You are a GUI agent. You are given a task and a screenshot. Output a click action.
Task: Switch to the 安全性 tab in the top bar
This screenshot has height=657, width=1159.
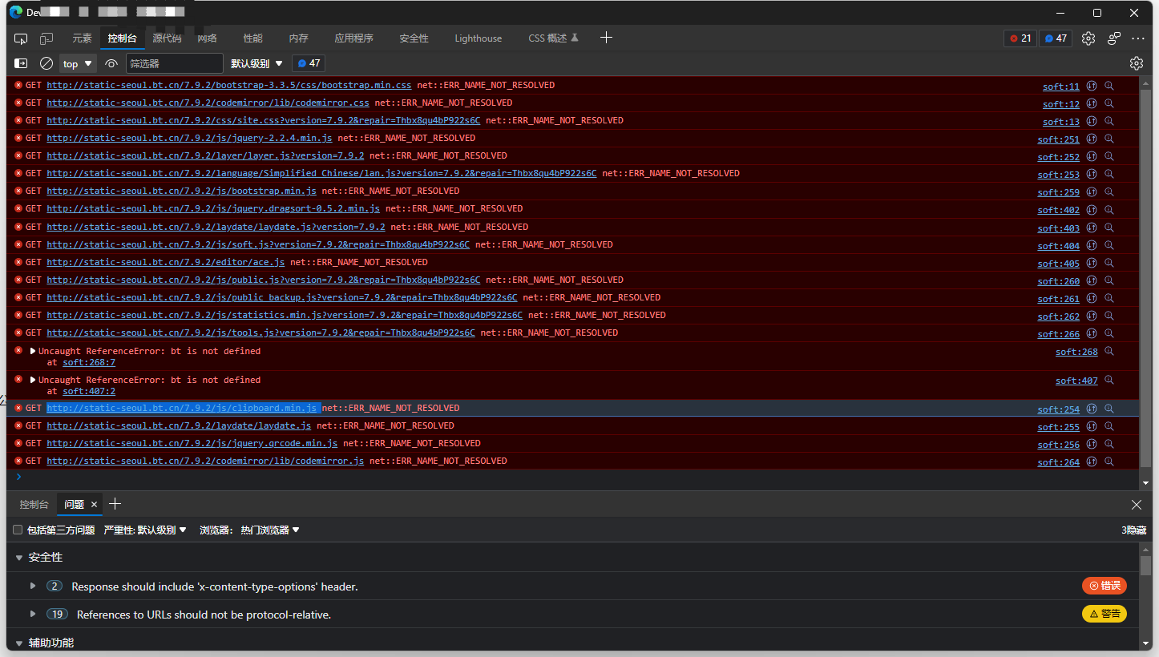[x=414, y=38]
